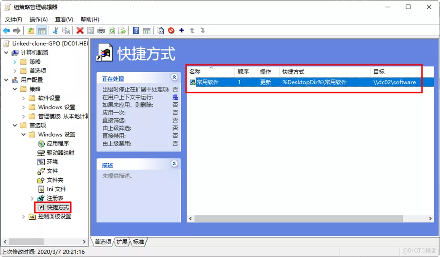Select the 环境 tree node
This screenshot has width=440, height=257.
pos(52,162)
